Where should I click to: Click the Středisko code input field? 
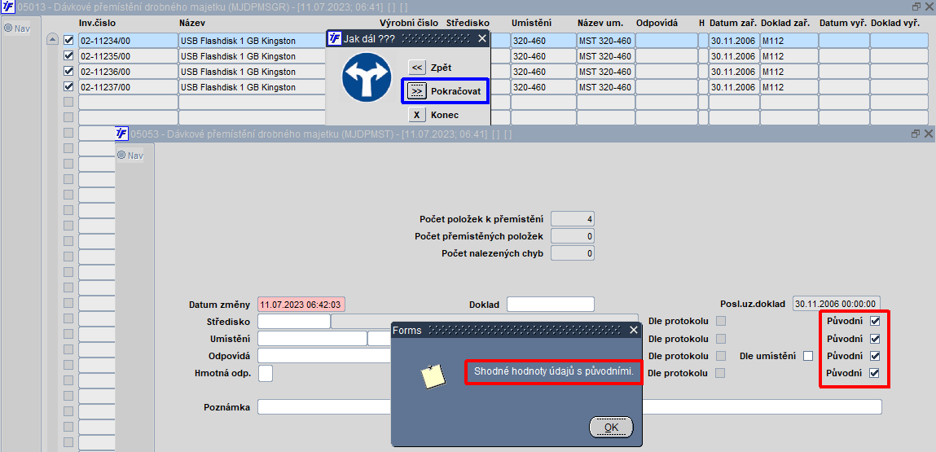coord(294,321)
